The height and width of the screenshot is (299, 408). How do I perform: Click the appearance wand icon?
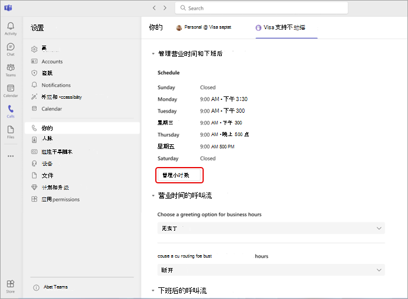click(x=34, y=97)
